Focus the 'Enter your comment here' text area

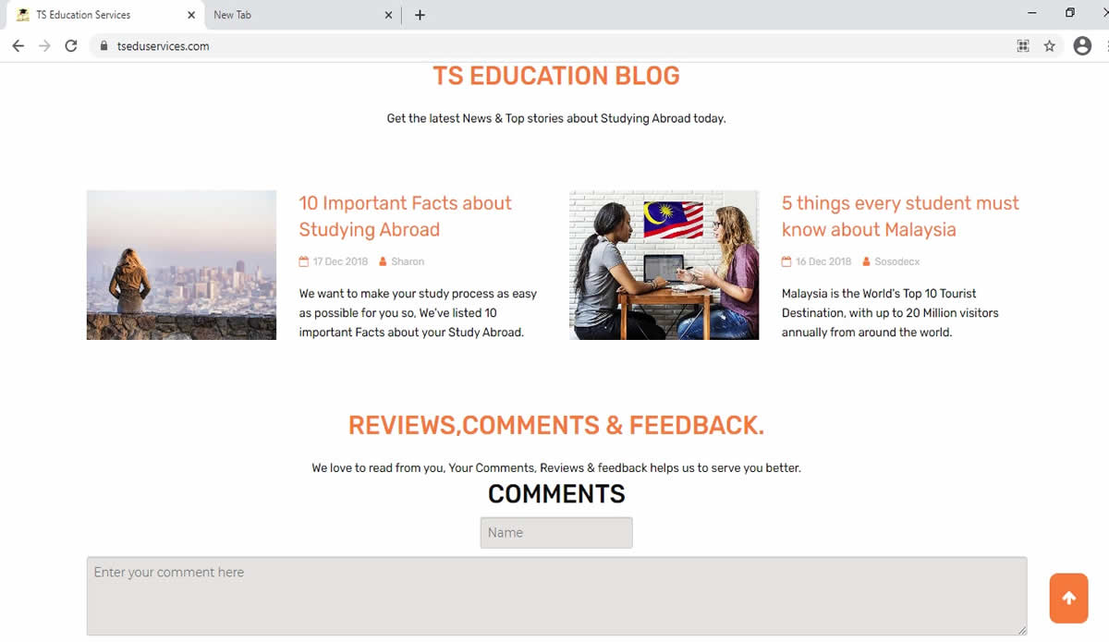tap(556, 596)
